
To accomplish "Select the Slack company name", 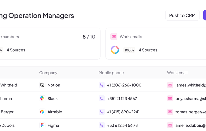I will [x=53, y=98].
